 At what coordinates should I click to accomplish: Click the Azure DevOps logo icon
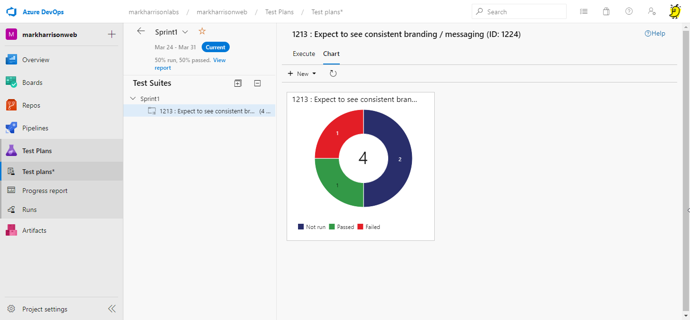[x=12, y=11]
